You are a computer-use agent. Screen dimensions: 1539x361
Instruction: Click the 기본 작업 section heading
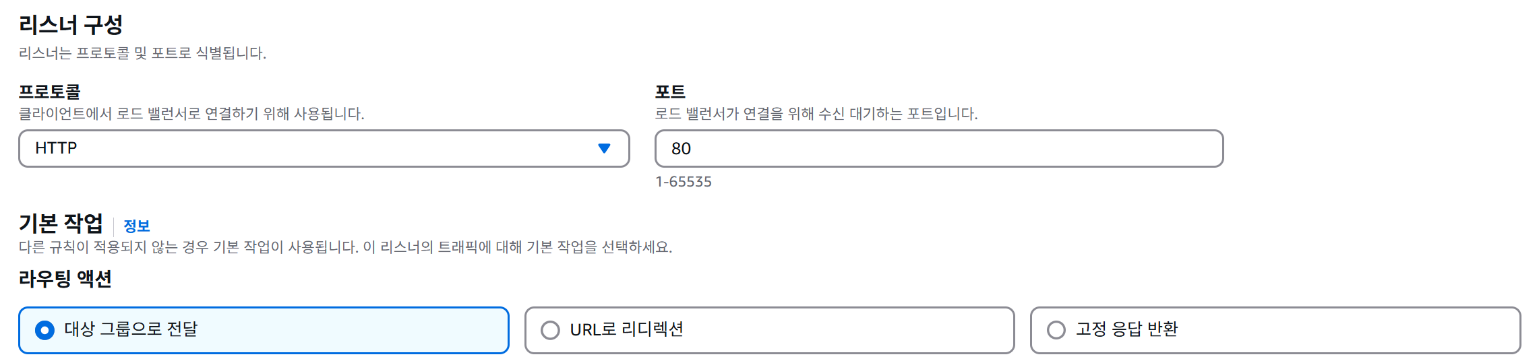point(61,223)
